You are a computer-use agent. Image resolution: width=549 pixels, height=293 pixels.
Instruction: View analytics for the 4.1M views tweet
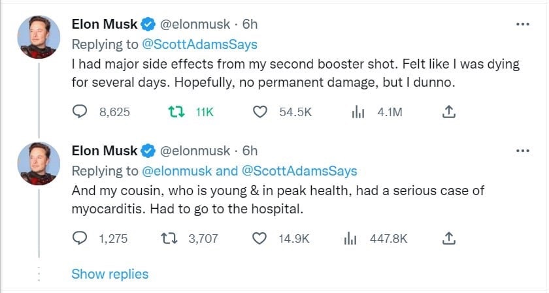[x=358, y=112]
